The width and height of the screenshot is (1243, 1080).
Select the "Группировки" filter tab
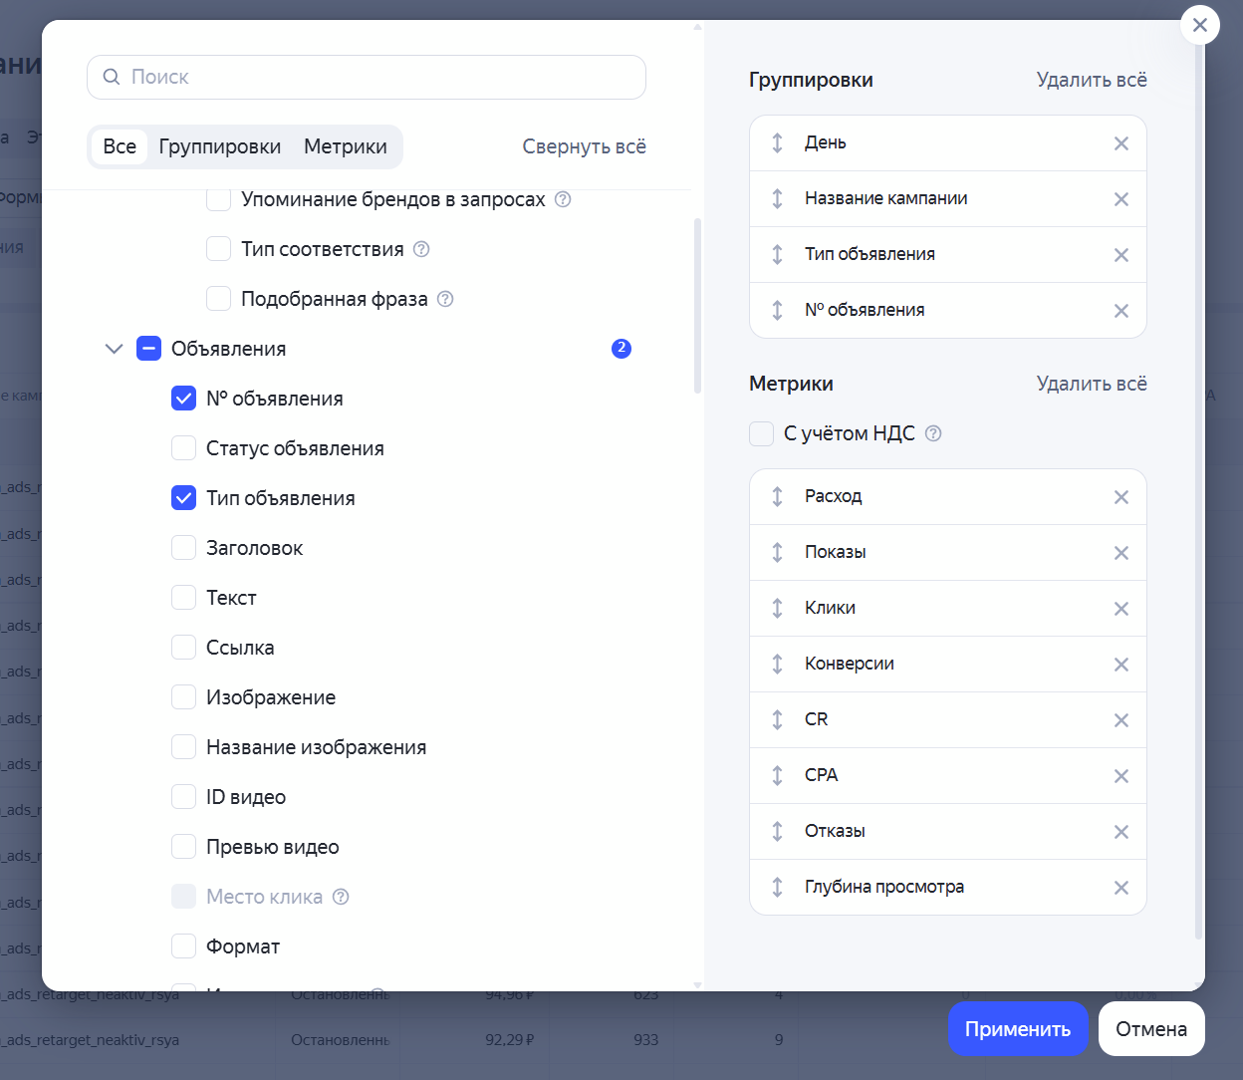pyautogui.click(x=220, y=145)
